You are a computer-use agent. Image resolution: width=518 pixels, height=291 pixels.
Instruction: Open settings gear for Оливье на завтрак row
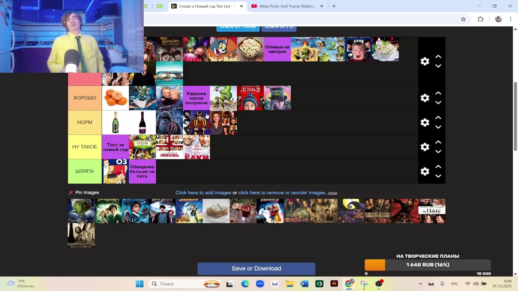pyautogui.click(x=425, y=61)
